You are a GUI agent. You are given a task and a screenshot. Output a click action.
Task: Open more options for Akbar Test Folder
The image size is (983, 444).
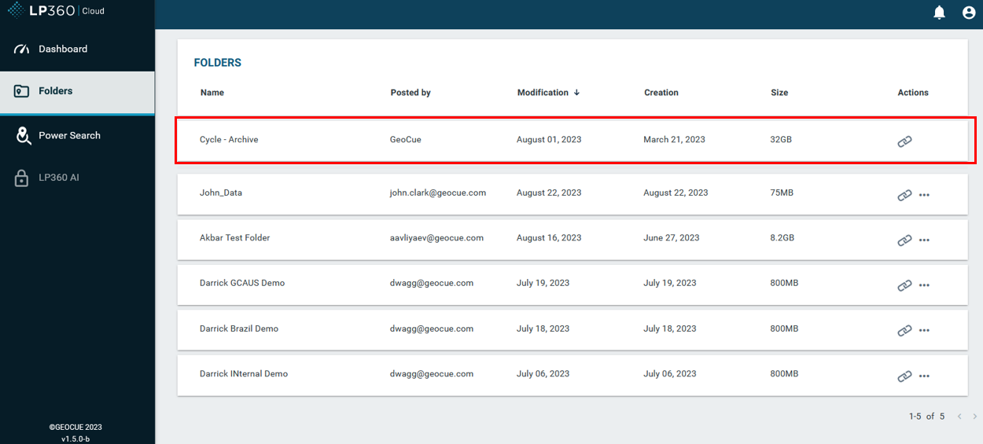point(924,240)
